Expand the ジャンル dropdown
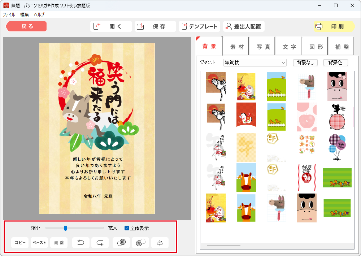This screenshot has width=361, height=256. pyautogui.click(x=255, y=62)
